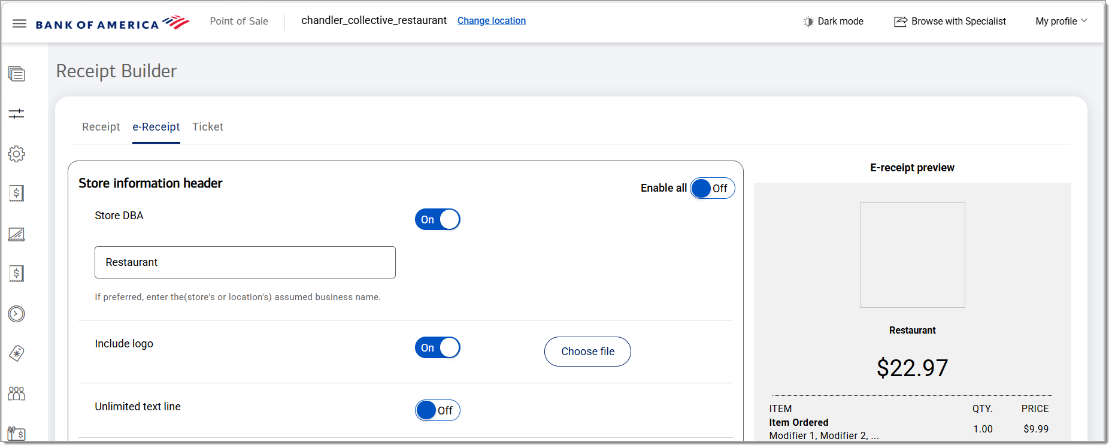1112x448 pixels.
Task: Click the Browse with Specialist label
Action: pyautogui.click(x=959, y=22)
